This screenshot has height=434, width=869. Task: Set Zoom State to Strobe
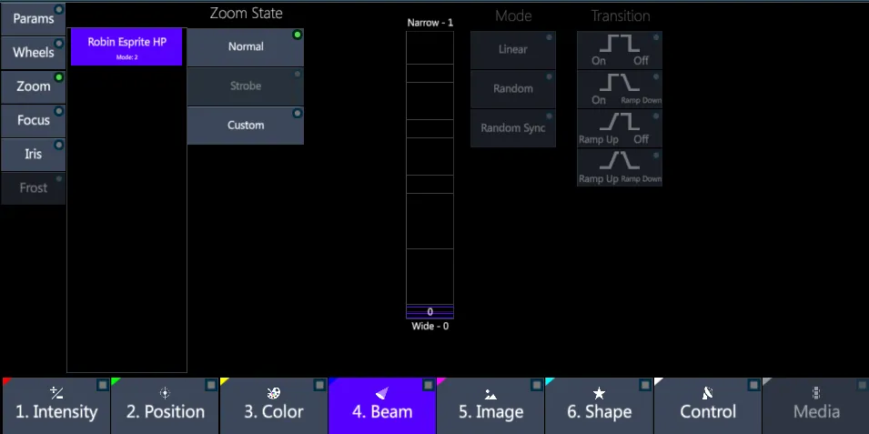[246, 86]
